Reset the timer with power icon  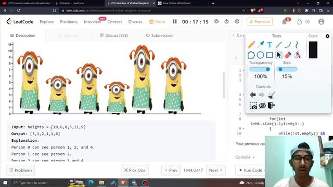click(226, 21)
